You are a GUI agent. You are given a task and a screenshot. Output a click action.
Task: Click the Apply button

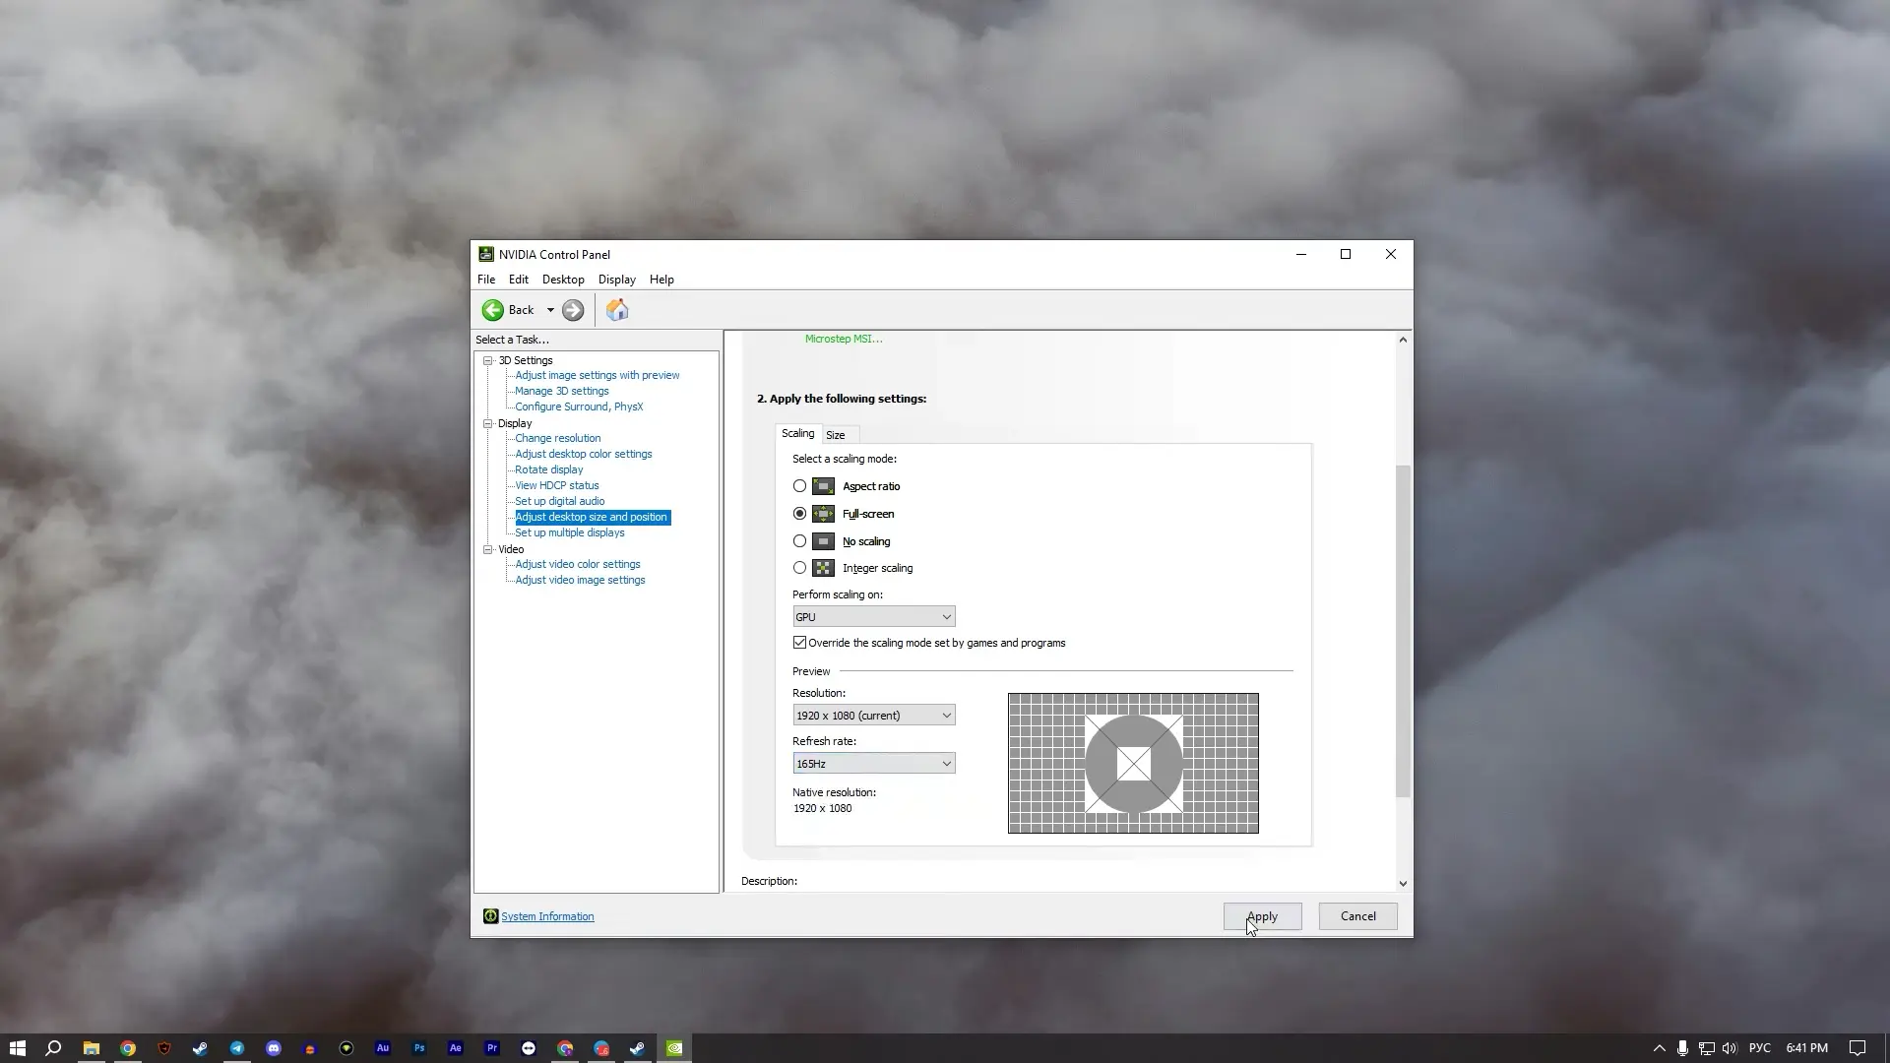pos(1262,916)
